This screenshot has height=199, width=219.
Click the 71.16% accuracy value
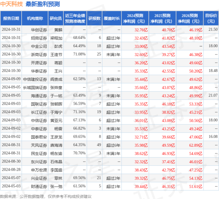(x=79, y=112)
